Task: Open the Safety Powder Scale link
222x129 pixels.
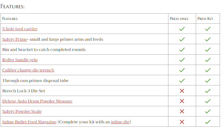Action: pos(22,111)
